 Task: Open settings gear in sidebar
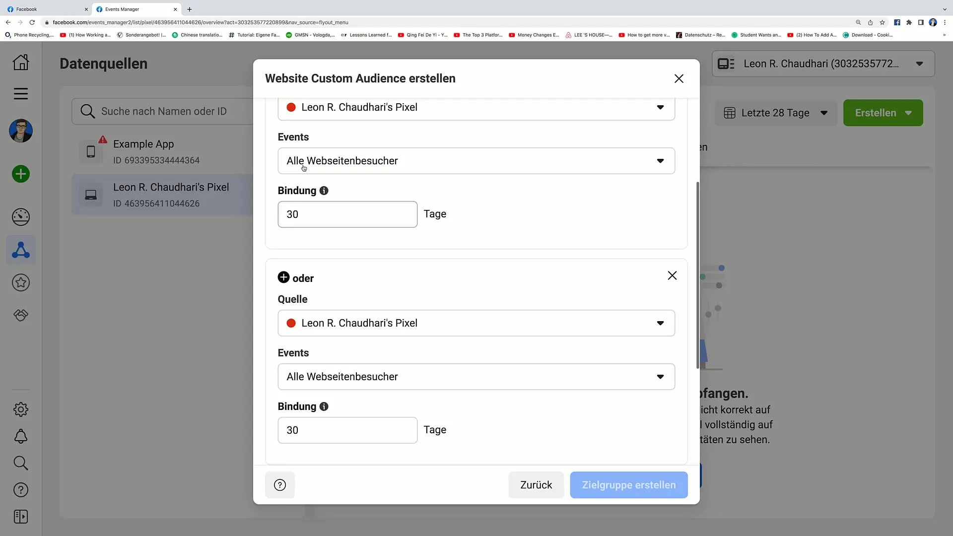(21, 409)
